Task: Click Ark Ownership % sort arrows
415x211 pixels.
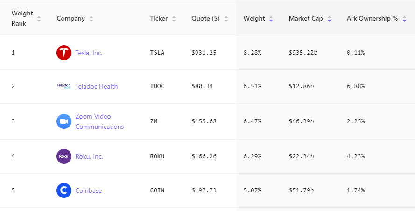Action: pos(404,19)
